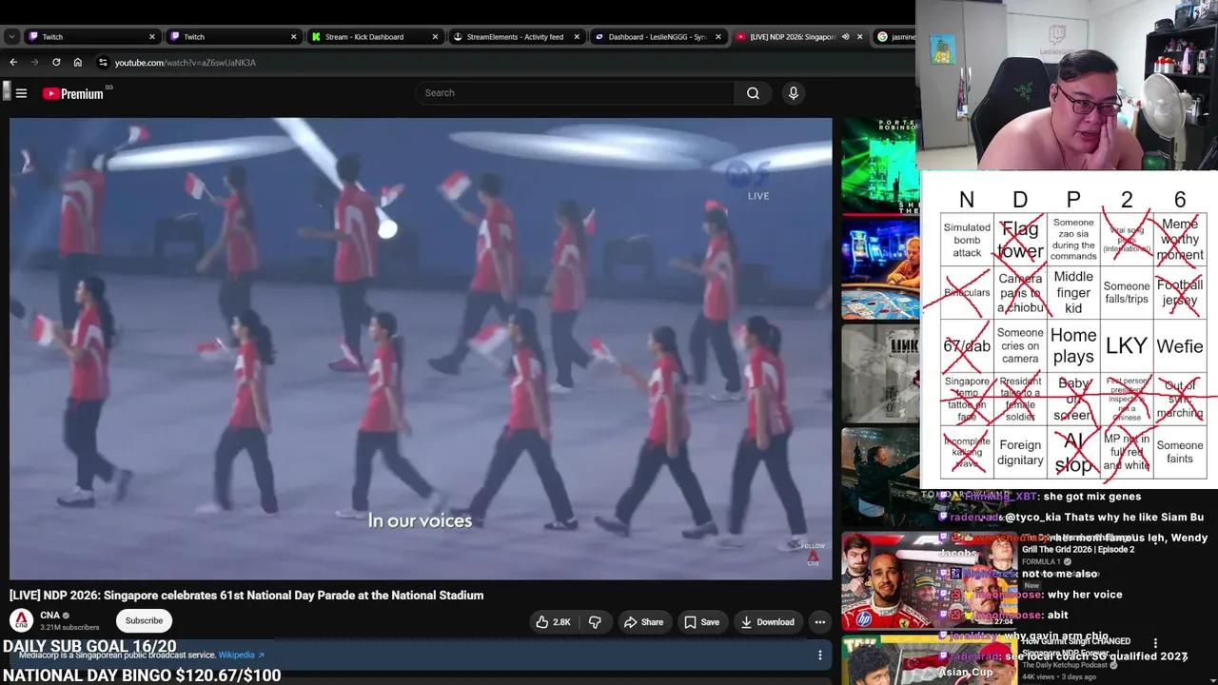
Task: Open the poker table recommended video thumbnail
Action: click(x=879, y=270)
